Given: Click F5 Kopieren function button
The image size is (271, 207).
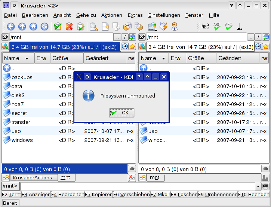Looking at the screenshot, I should [x=99, y=195].
